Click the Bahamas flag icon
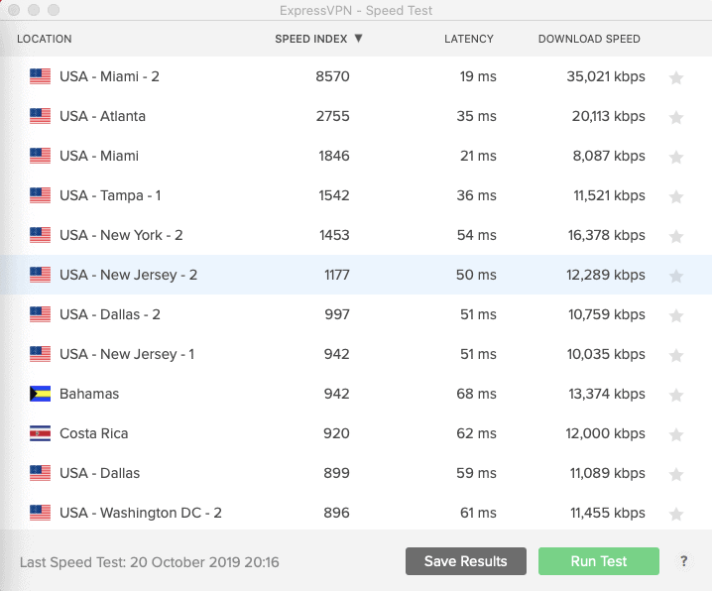 point(40,394)
